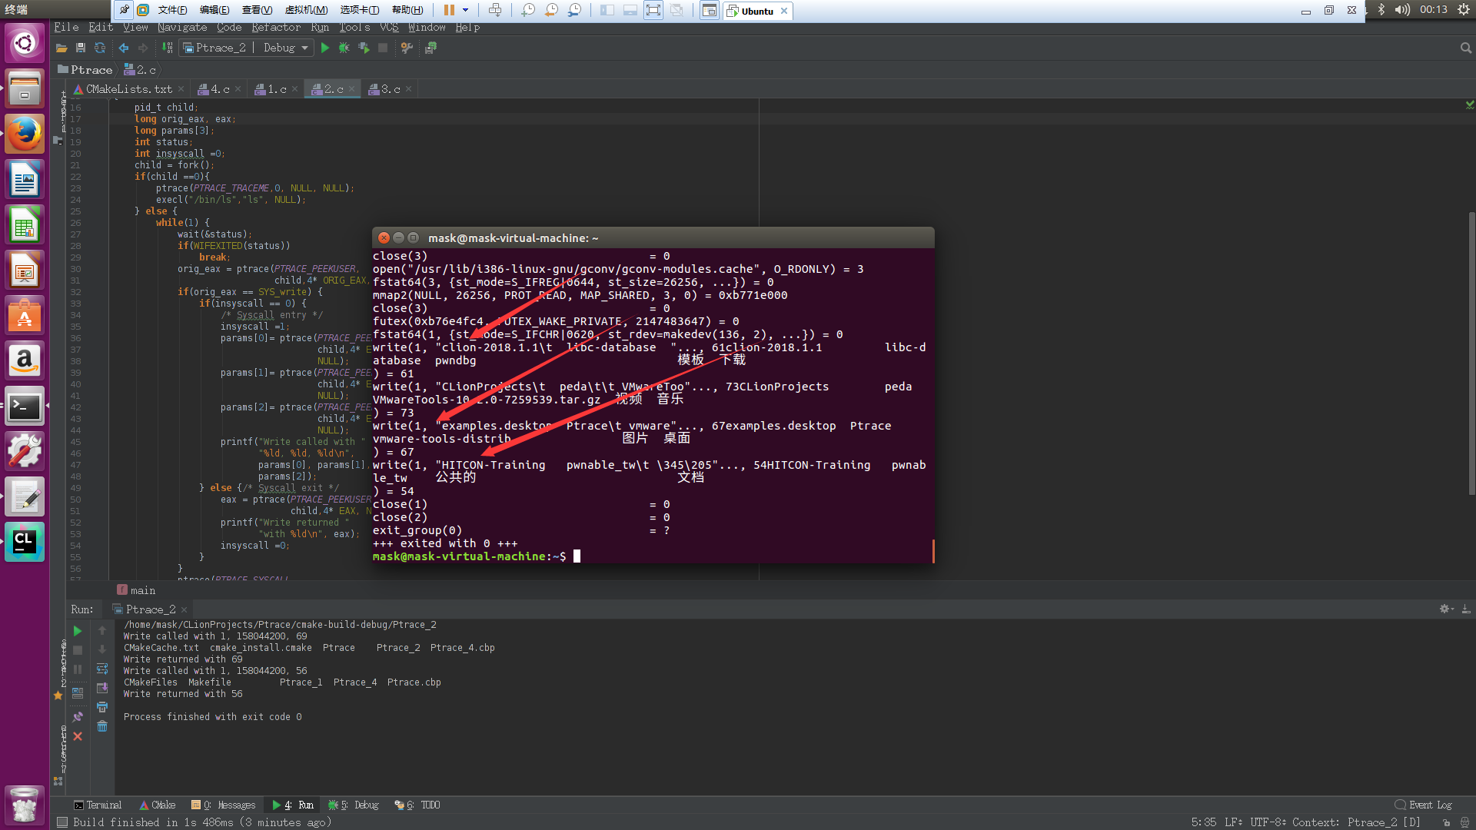This screenshot has width=1476, height=830.
Task: Launch Firefox from the Ubuntu dock
Action: (25, 134)
